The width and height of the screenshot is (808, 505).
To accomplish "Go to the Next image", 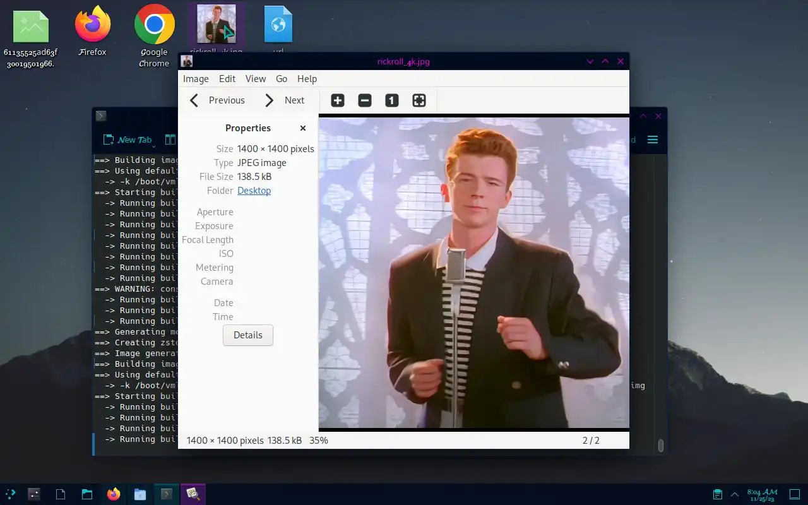I will [284, 100].
